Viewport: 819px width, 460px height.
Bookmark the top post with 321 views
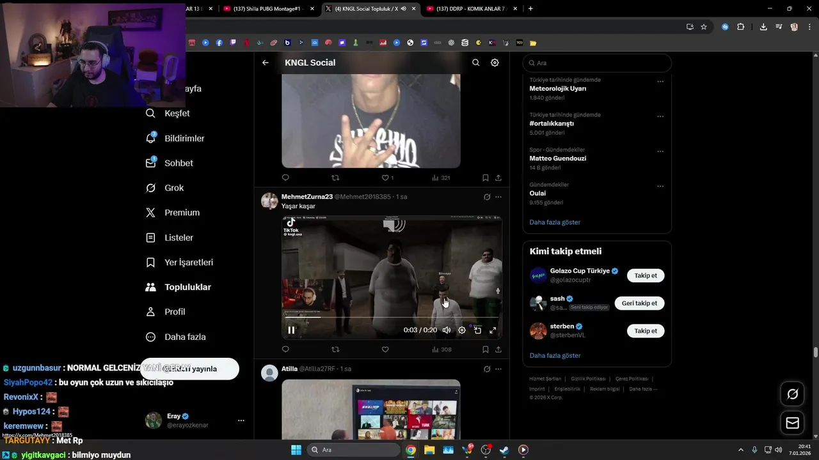[x=486, y=178]
